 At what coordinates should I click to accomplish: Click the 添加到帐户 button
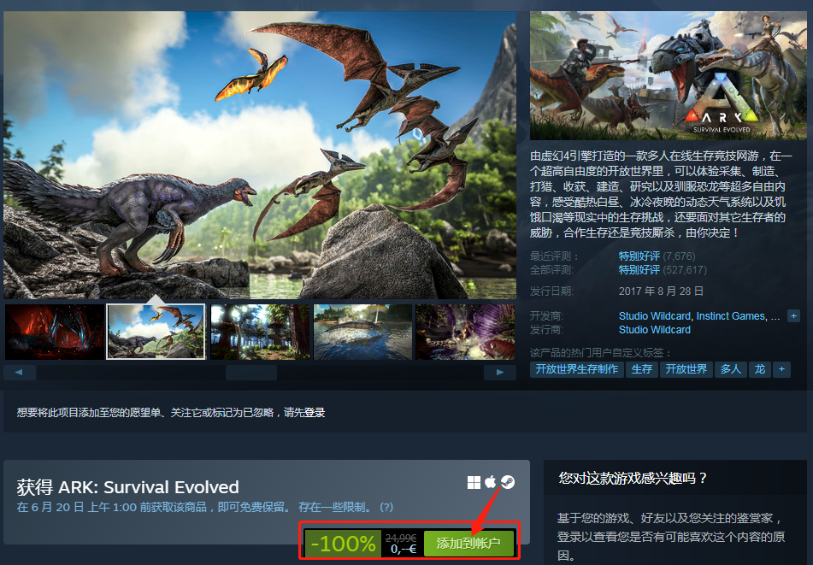pos(468,544)
